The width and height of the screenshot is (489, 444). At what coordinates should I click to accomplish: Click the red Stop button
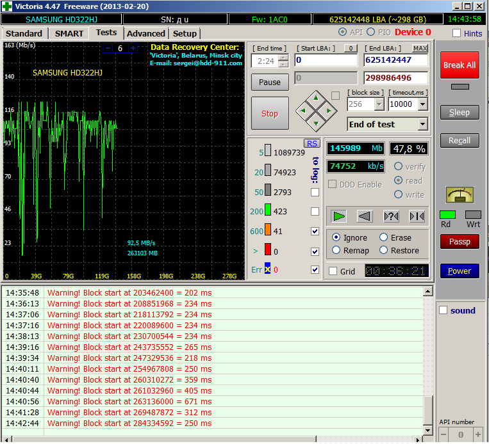point(270,113)
